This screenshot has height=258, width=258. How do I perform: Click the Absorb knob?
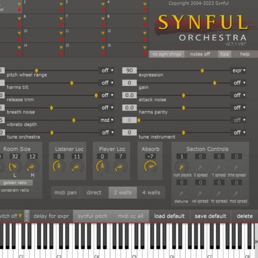(x=150, y=166)
